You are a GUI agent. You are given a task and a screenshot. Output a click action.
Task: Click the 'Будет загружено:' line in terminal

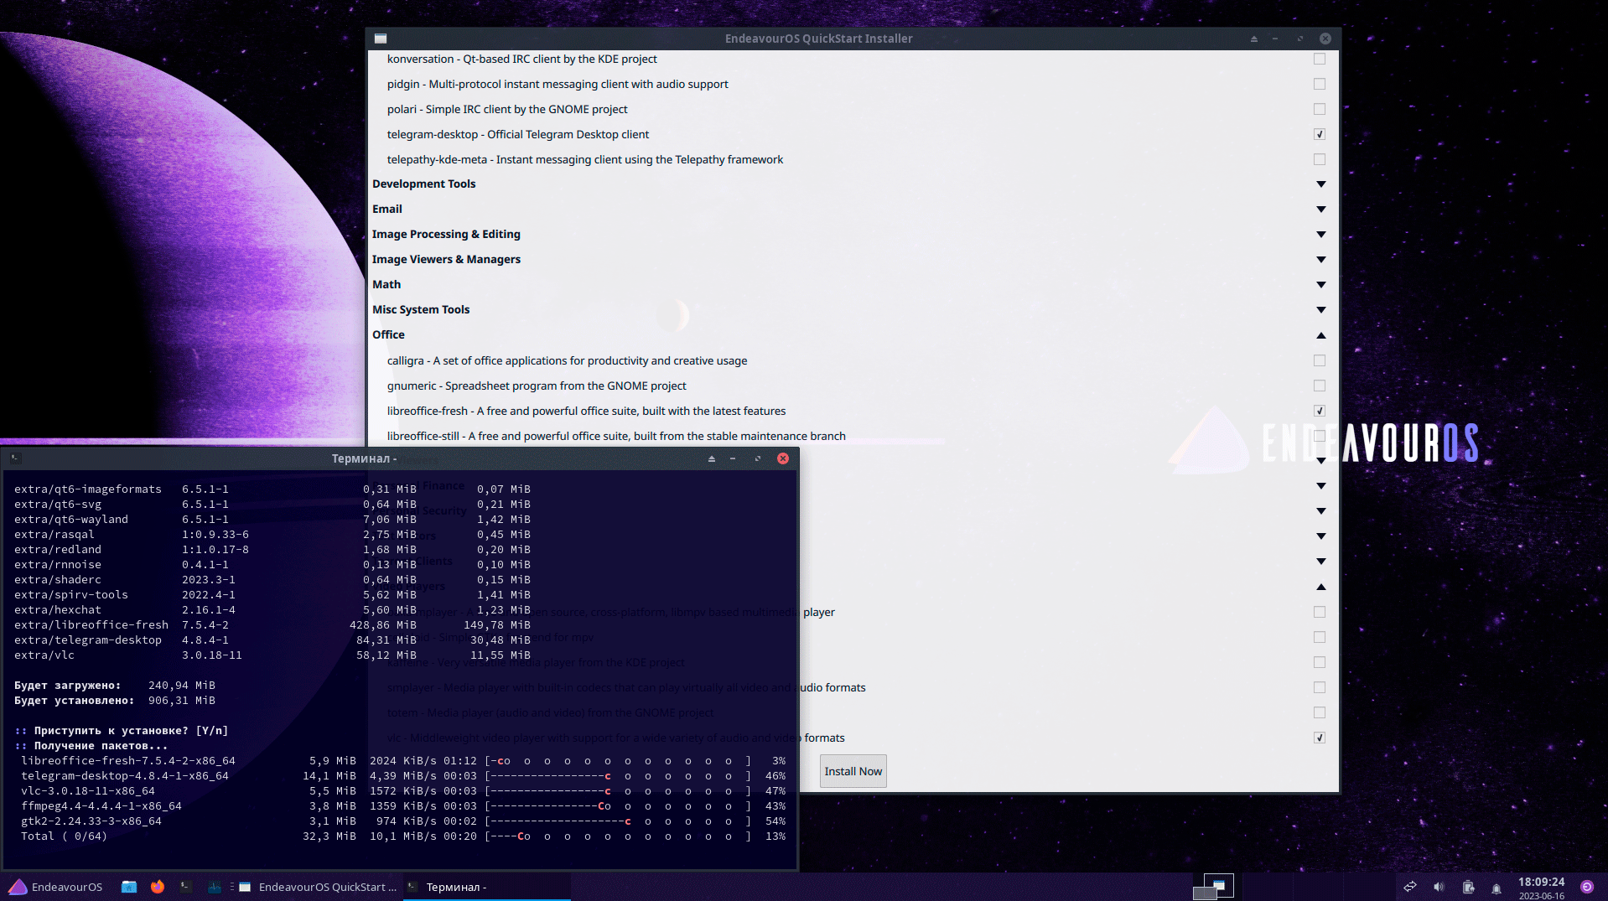tap(115, 686)
